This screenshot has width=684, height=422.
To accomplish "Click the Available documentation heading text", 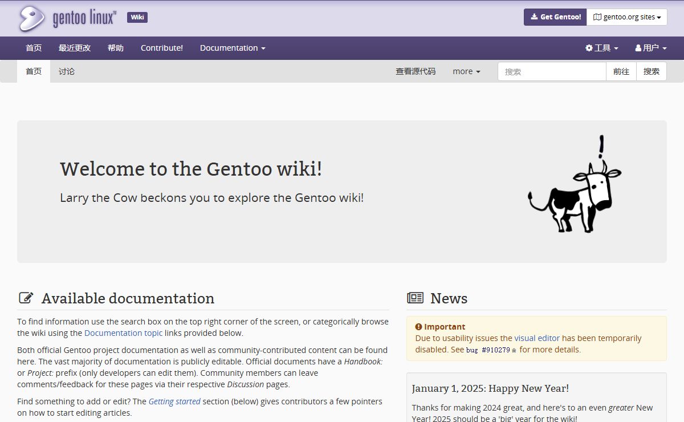I will [x=128, y=298].
